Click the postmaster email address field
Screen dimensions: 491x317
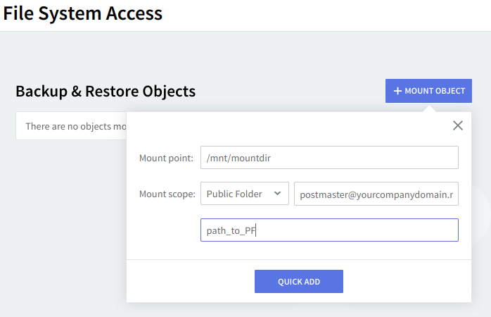tap(376, 194)
